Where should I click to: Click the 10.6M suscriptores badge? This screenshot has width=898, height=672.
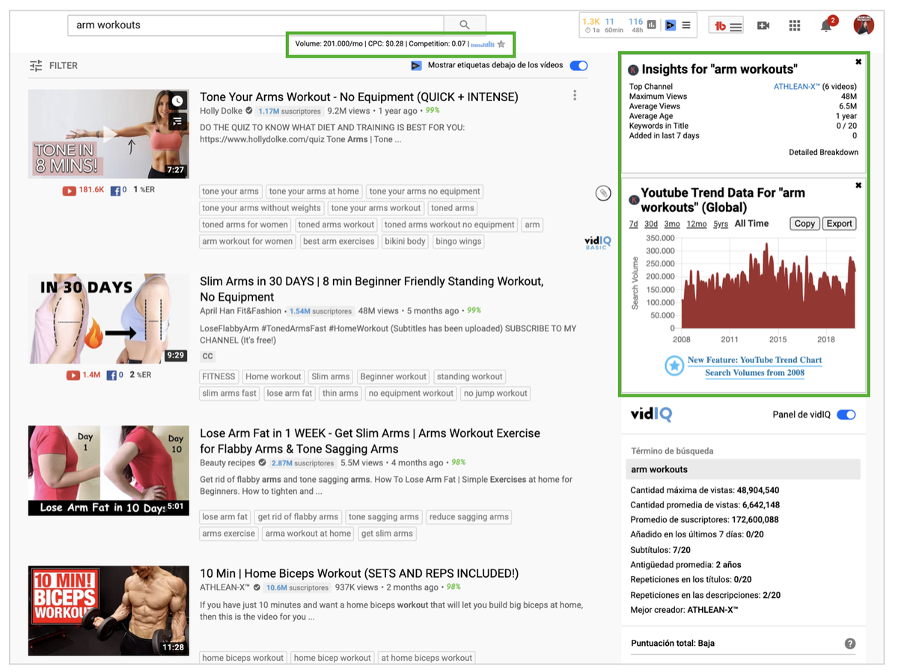tap(298, 587)
